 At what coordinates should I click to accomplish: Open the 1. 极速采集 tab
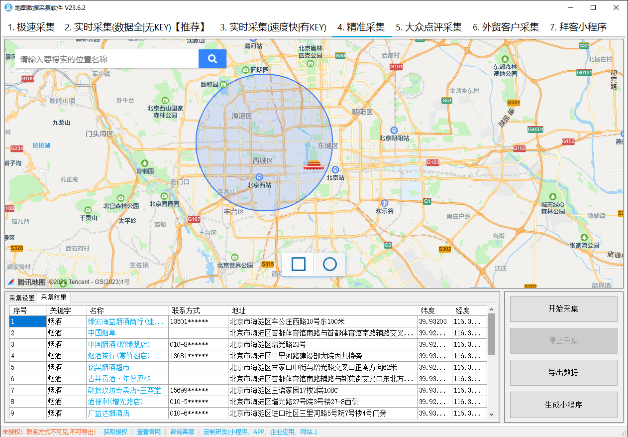click(31, 27)
